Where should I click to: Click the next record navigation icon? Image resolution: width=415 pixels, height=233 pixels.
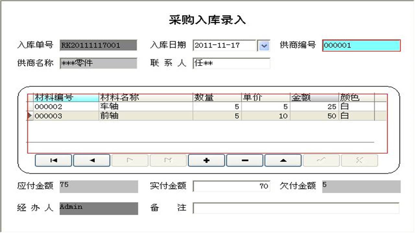pyautogui.click(x=130, y=160)
